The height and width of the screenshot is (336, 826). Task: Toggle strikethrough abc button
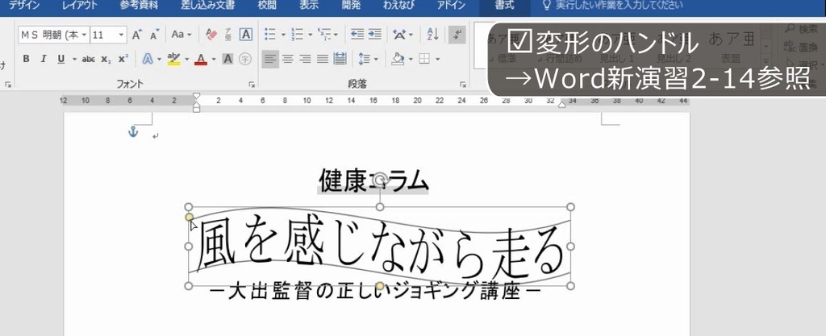[x=89, y=59]
